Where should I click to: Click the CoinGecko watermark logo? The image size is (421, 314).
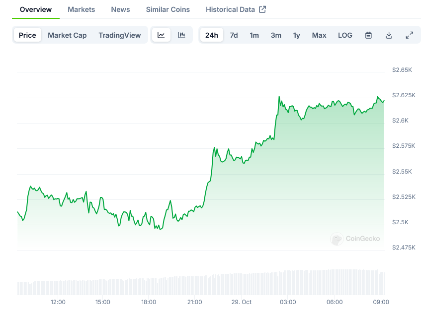coord(355,239)
